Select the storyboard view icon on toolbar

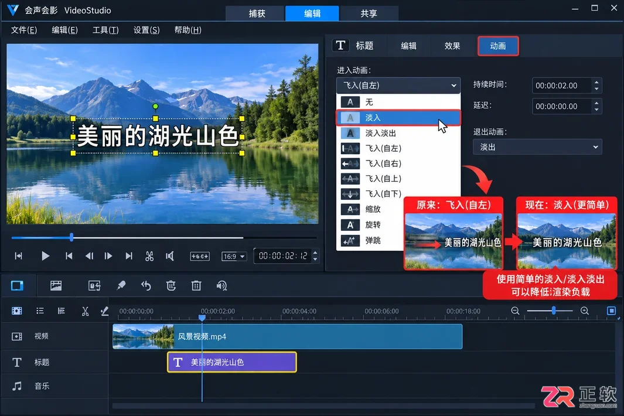click(17, 285)
